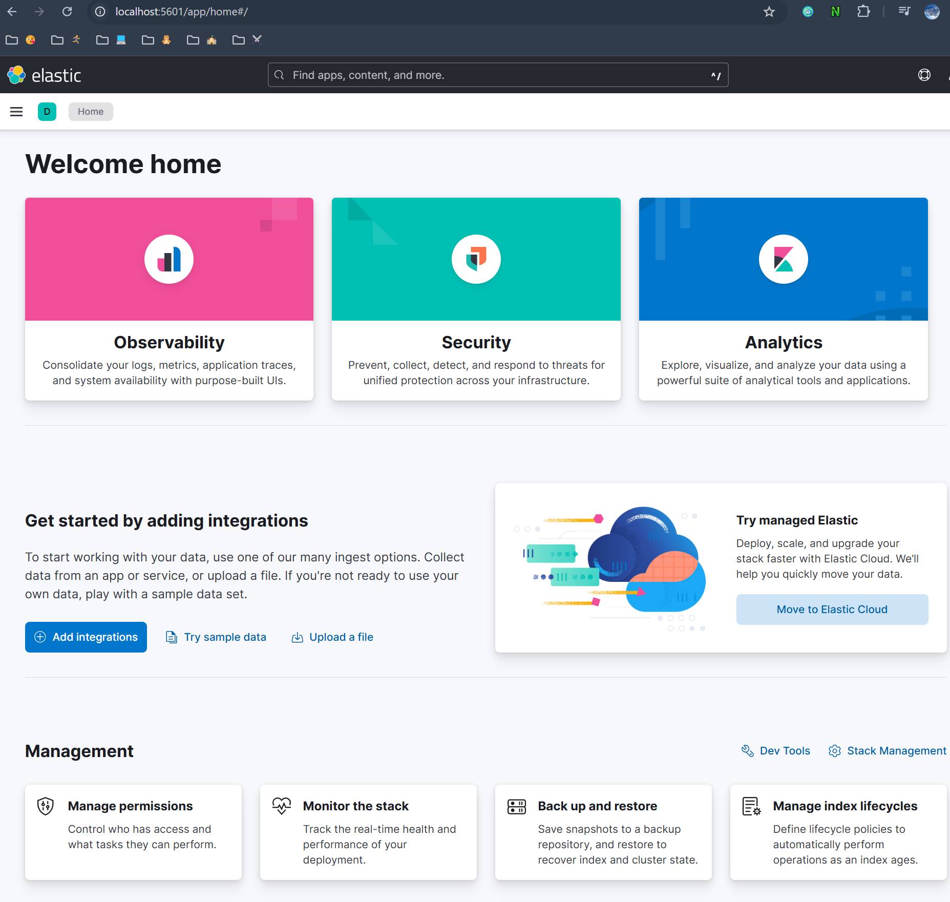
Task: Click the Manage permissions shield icon
Action: tap(46, 806)
